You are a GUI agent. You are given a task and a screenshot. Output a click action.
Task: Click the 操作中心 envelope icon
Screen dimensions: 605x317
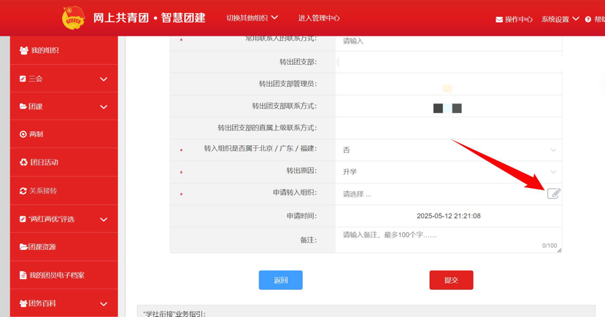point(499,20)
